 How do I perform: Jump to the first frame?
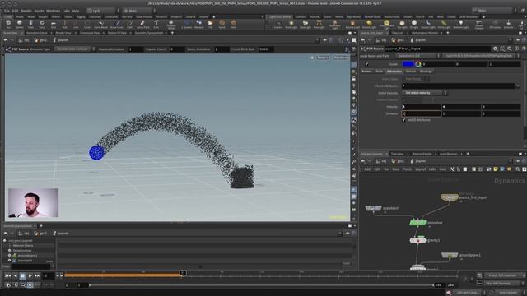click(7, 275)
